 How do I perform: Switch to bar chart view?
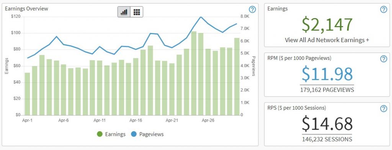tap(124, 12)
